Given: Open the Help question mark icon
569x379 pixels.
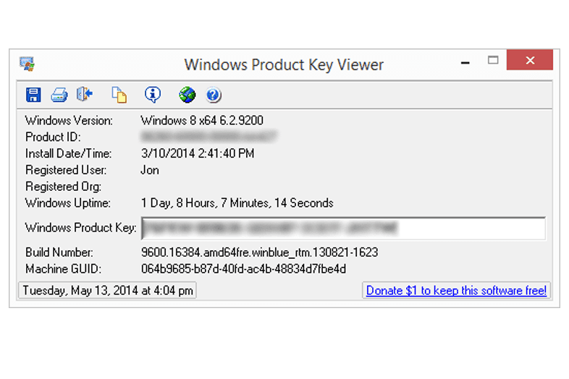Looking at the screenshot, I should tap(214, 95).
